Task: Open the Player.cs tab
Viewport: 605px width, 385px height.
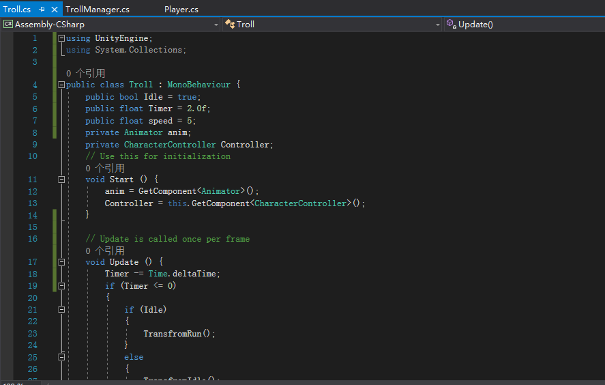Action: pos(181,10)
